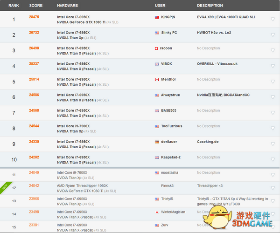Click the HARDWARE column header
Screen dimensions: 280x233
(67, 6)
